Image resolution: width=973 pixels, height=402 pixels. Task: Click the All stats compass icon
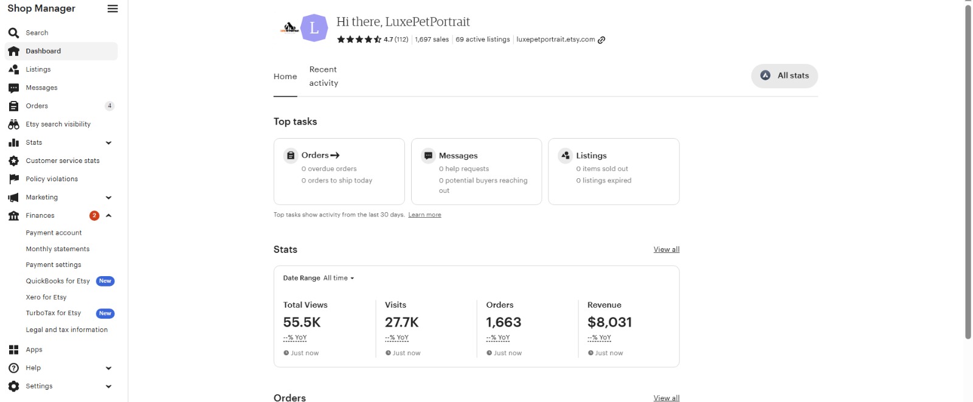[766, 75]
